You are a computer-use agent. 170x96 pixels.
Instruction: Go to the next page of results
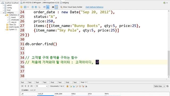[28, 86]
